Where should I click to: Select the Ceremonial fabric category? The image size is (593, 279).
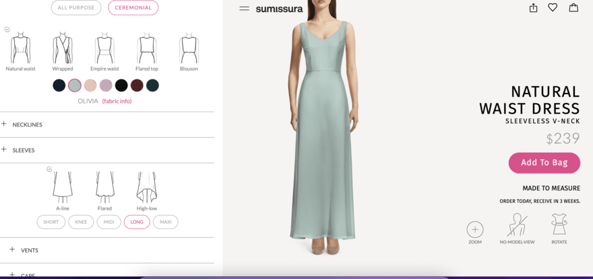coord(133,7)
